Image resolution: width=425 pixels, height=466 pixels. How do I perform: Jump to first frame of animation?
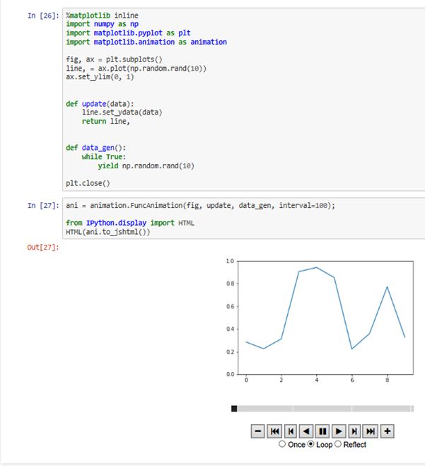(274, 431)
